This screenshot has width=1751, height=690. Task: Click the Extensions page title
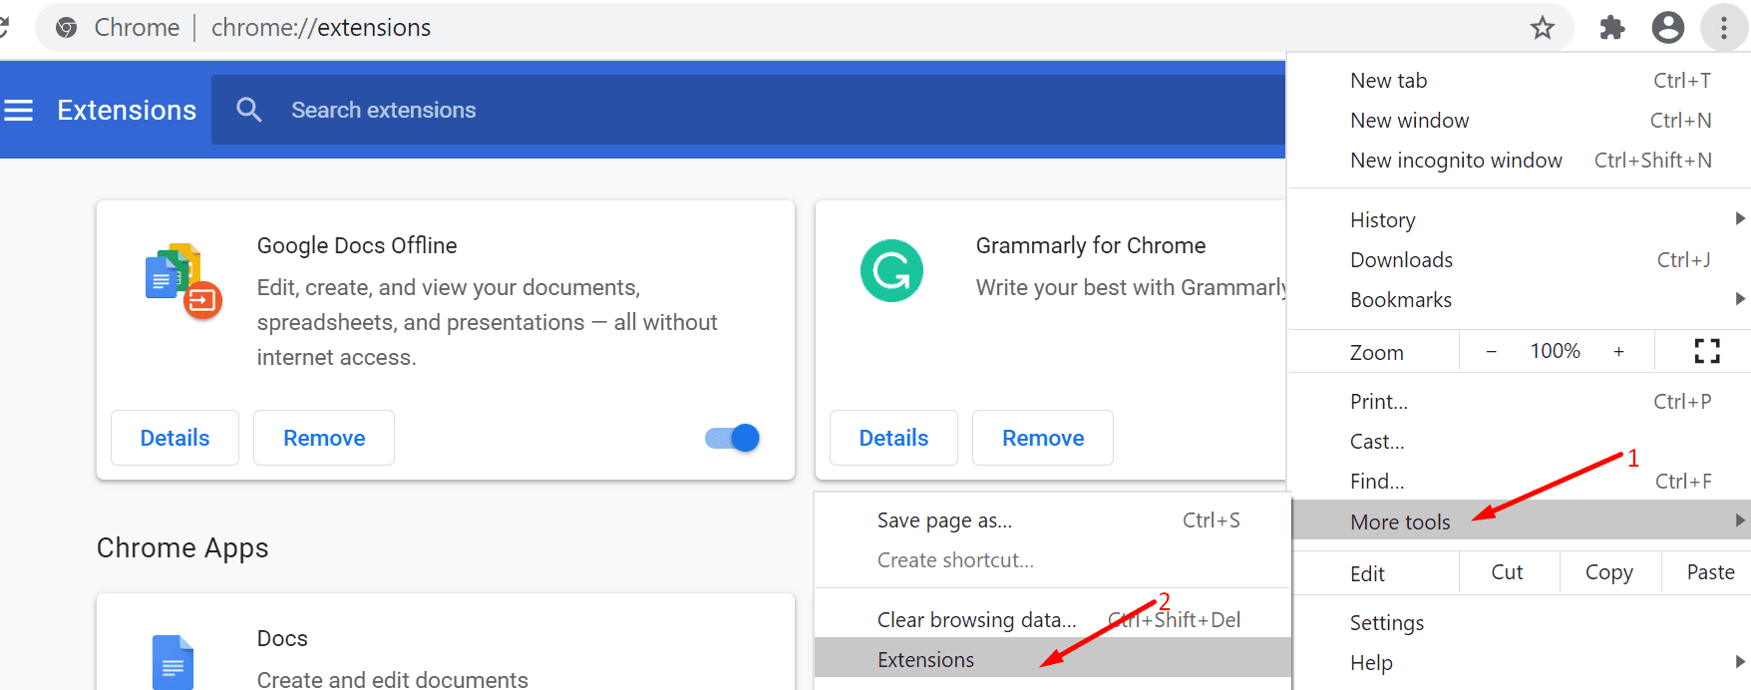point(127,110)
